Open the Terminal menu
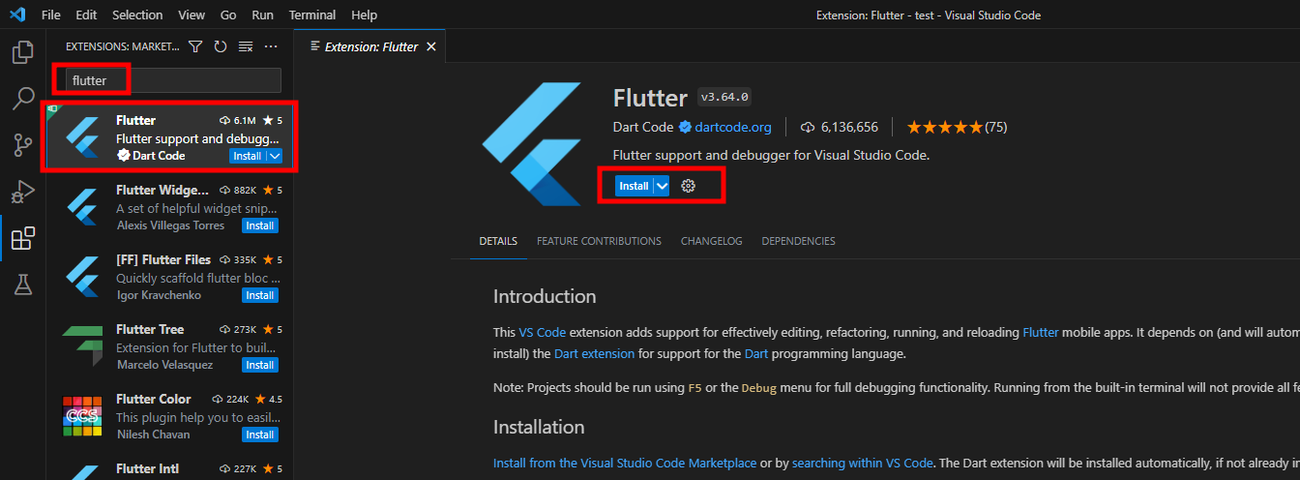The width and height of the screenshot is (1300, 480). click(x=312, y=15)
